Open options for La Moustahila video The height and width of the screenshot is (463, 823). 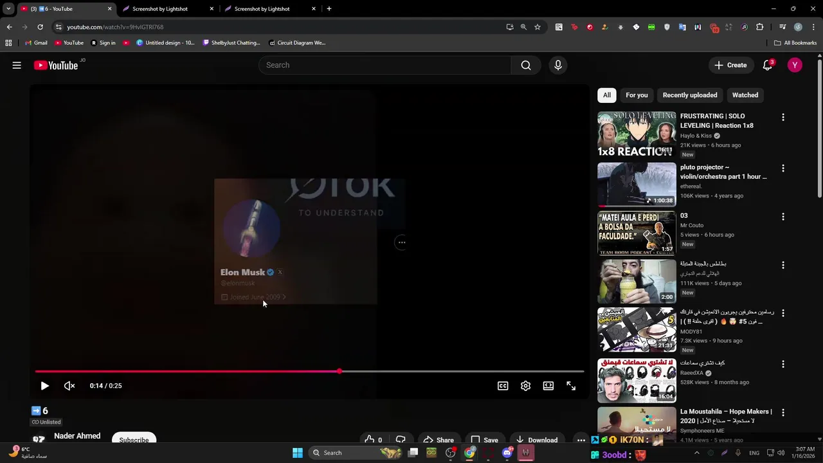[782, 412]
